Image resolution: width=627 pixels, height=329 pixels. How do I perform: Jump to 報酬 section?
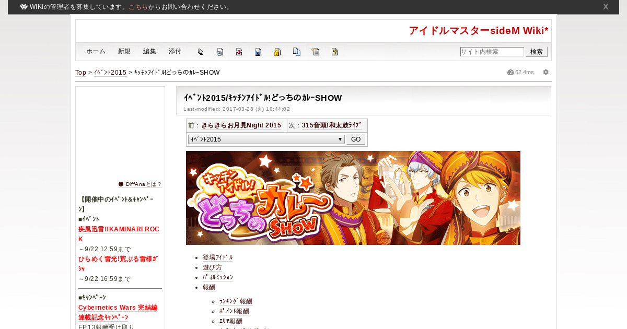pos(209,287)
